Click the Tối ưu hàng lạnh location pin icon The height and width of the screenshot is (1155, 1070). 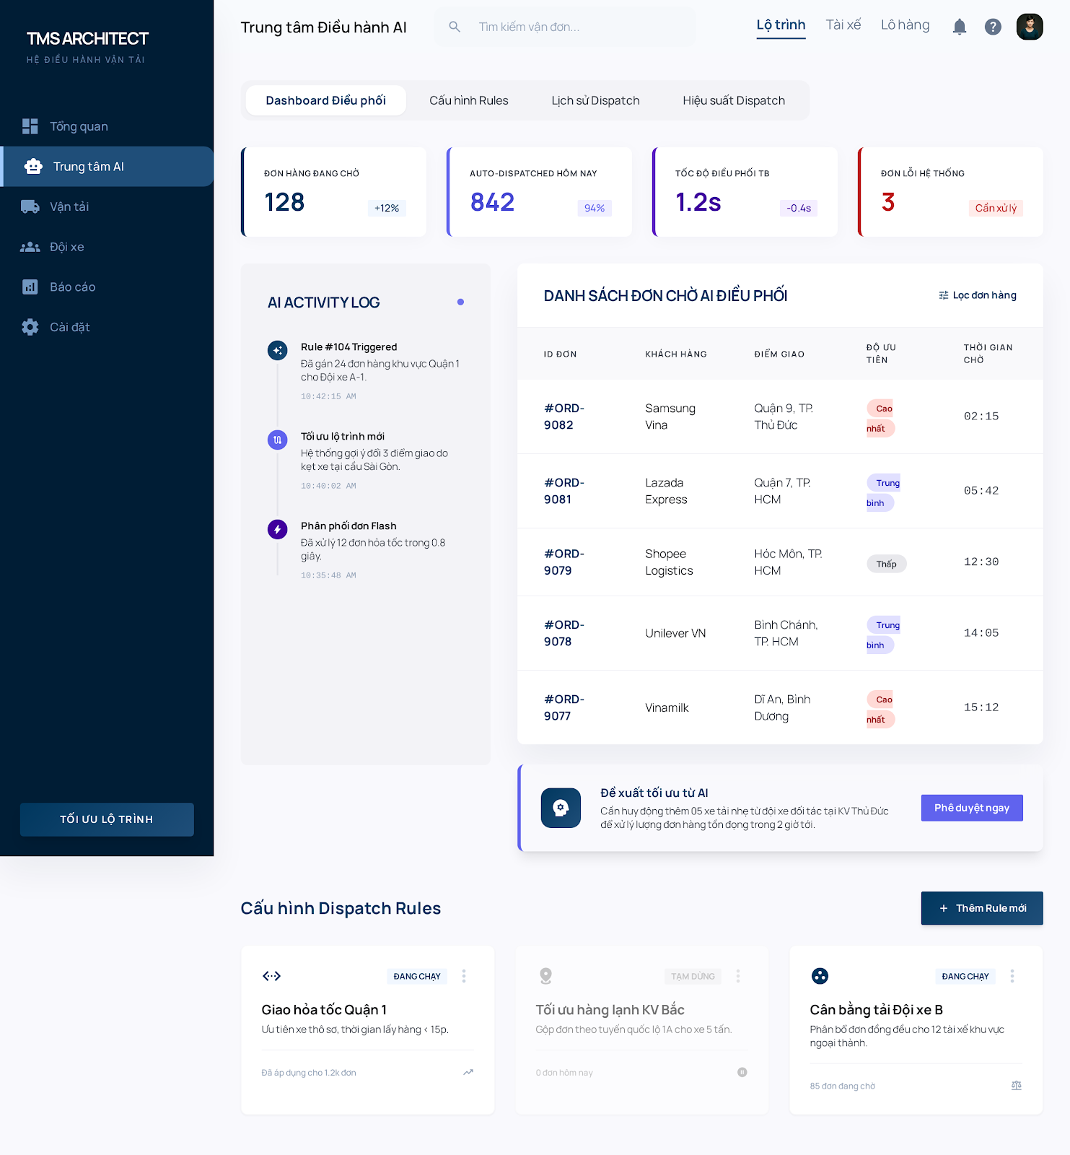(545, 976)
